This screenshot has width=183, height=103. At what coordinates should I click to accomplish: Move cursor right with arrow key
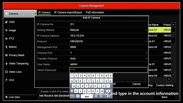(x=101, y=96)
